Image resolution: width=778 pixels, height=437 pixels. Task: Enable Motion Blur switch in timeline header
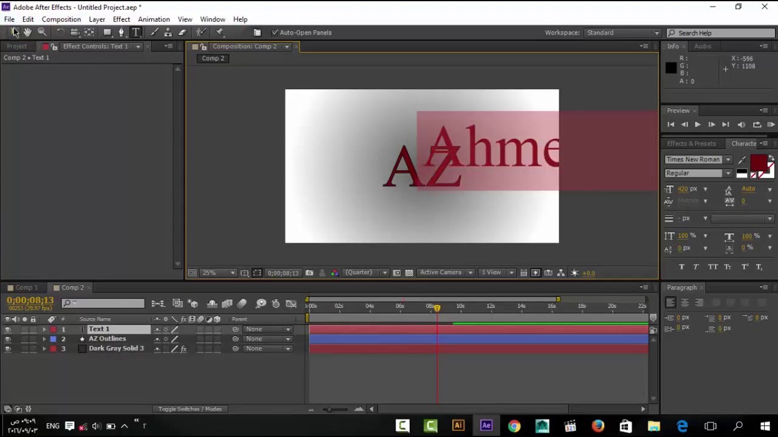pyautogui.click(x=242, y=303)
